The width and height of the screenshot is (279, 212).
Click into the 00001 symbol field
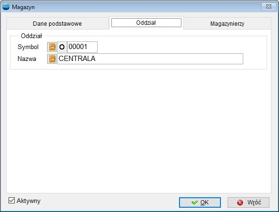click(x=82, y=47)
